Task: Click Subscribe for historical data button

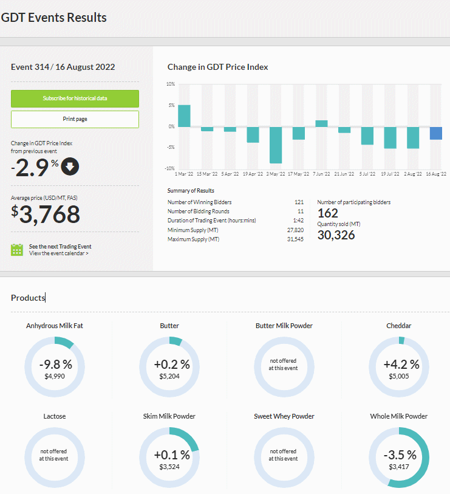Action: [x=75, y=98]
